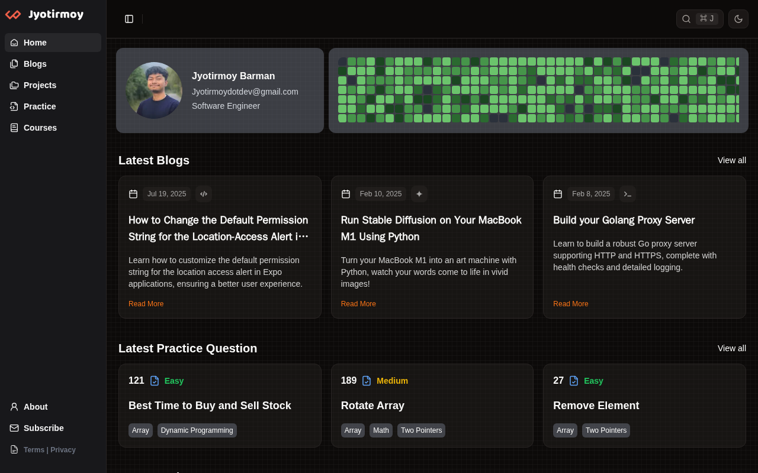Open the search box
Image resolution: width=758 pixels, height=473 pixels.
(699, 19)
